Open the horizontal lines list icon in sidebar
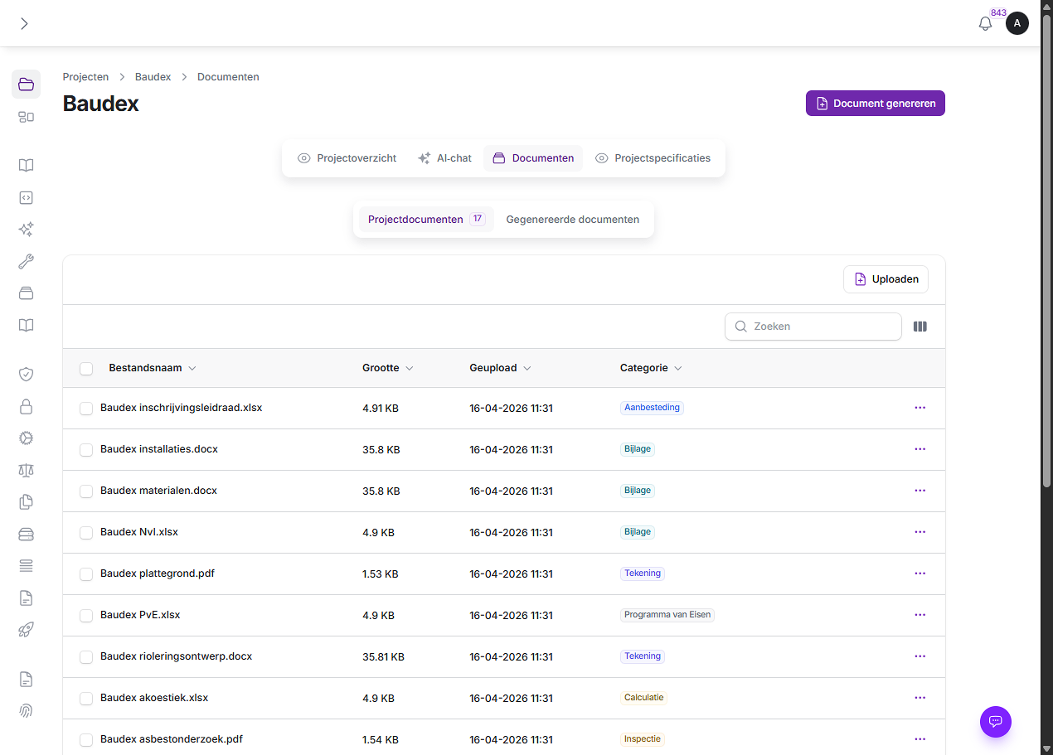Viewport: 1053px width, 755px height. 26,565
